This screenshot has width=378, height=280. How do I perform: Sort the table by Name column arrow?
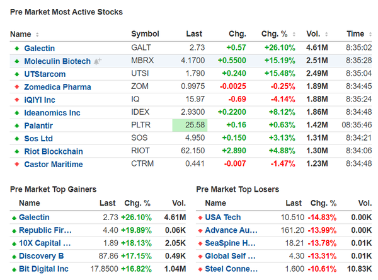tap(37, 35)
